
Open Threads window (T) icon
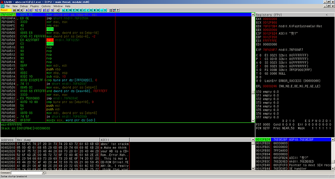(74, 10)
